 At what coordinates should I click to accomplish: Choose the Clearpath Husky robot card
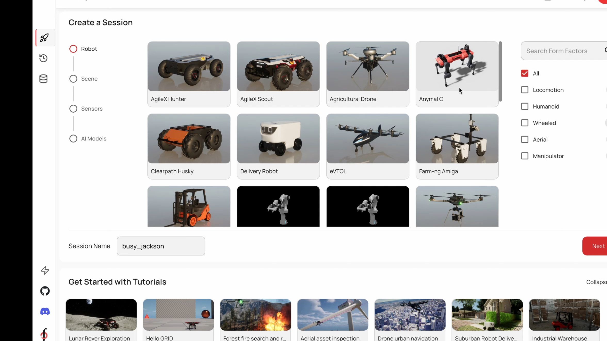tap(189, 146)
